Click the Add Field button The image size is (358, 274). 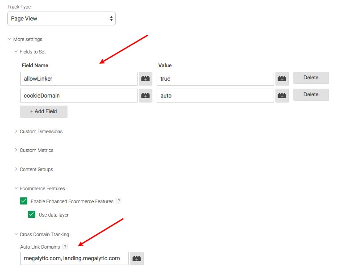[43, 111]
